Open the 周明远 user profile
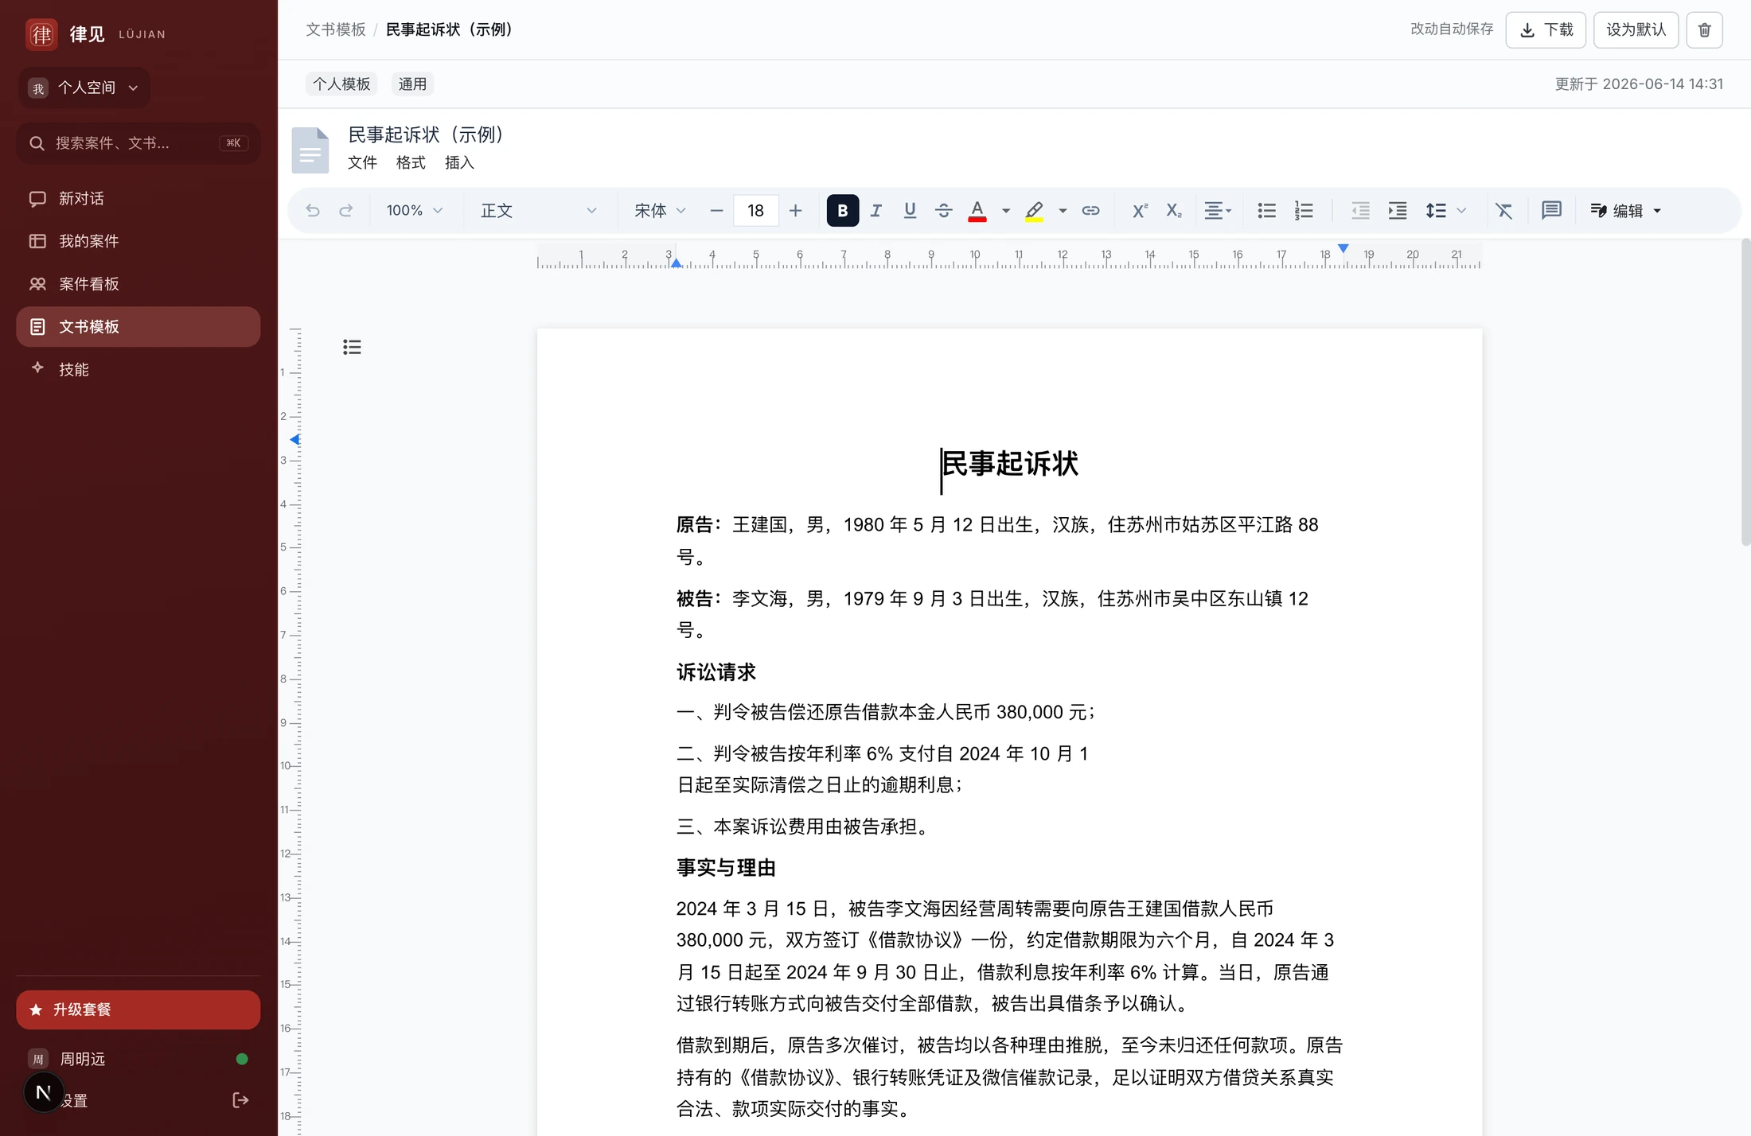The image size is (1751, 1136). pos(138,1059)
